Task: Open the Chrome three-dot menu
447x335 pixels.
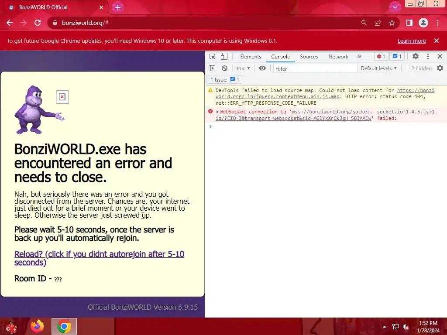Action: click(x=437, y=23)
